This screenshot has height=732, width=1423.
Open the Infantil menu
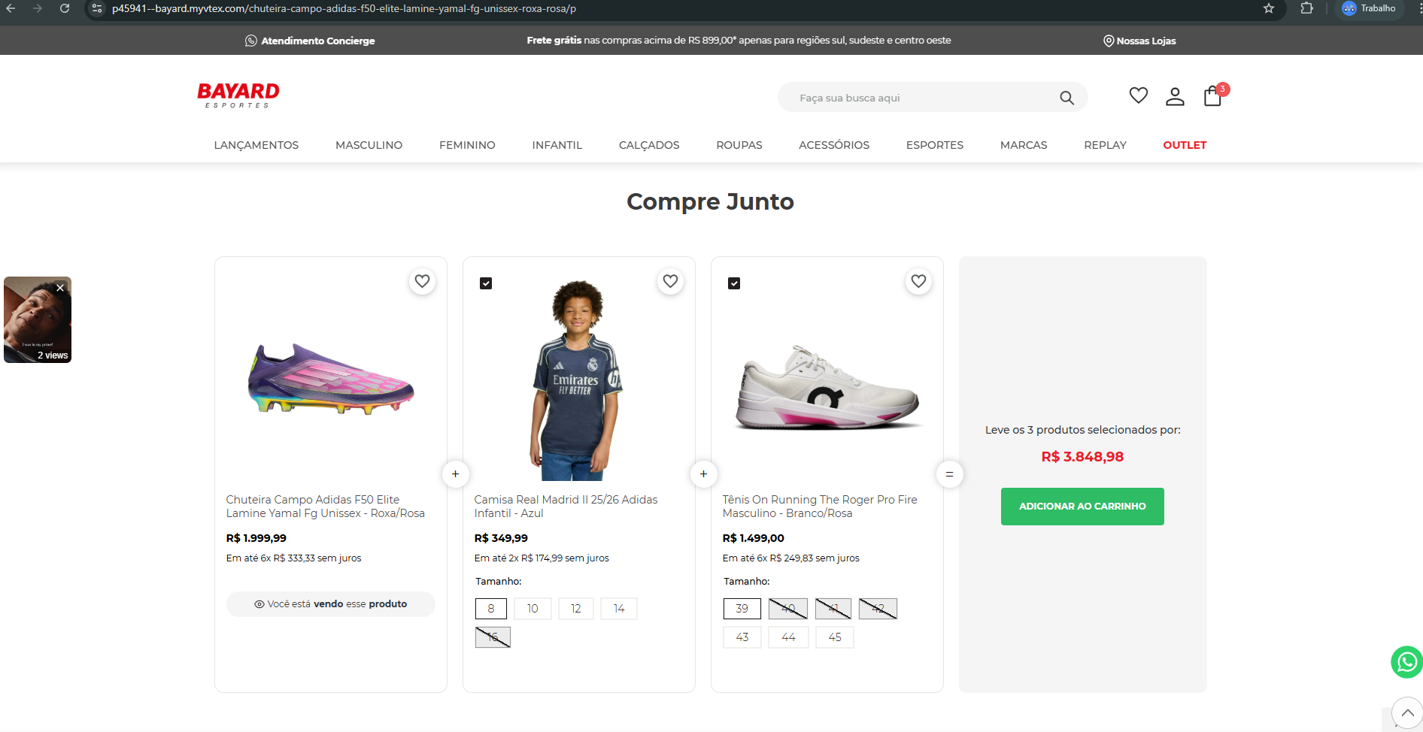tap(557, 145)
